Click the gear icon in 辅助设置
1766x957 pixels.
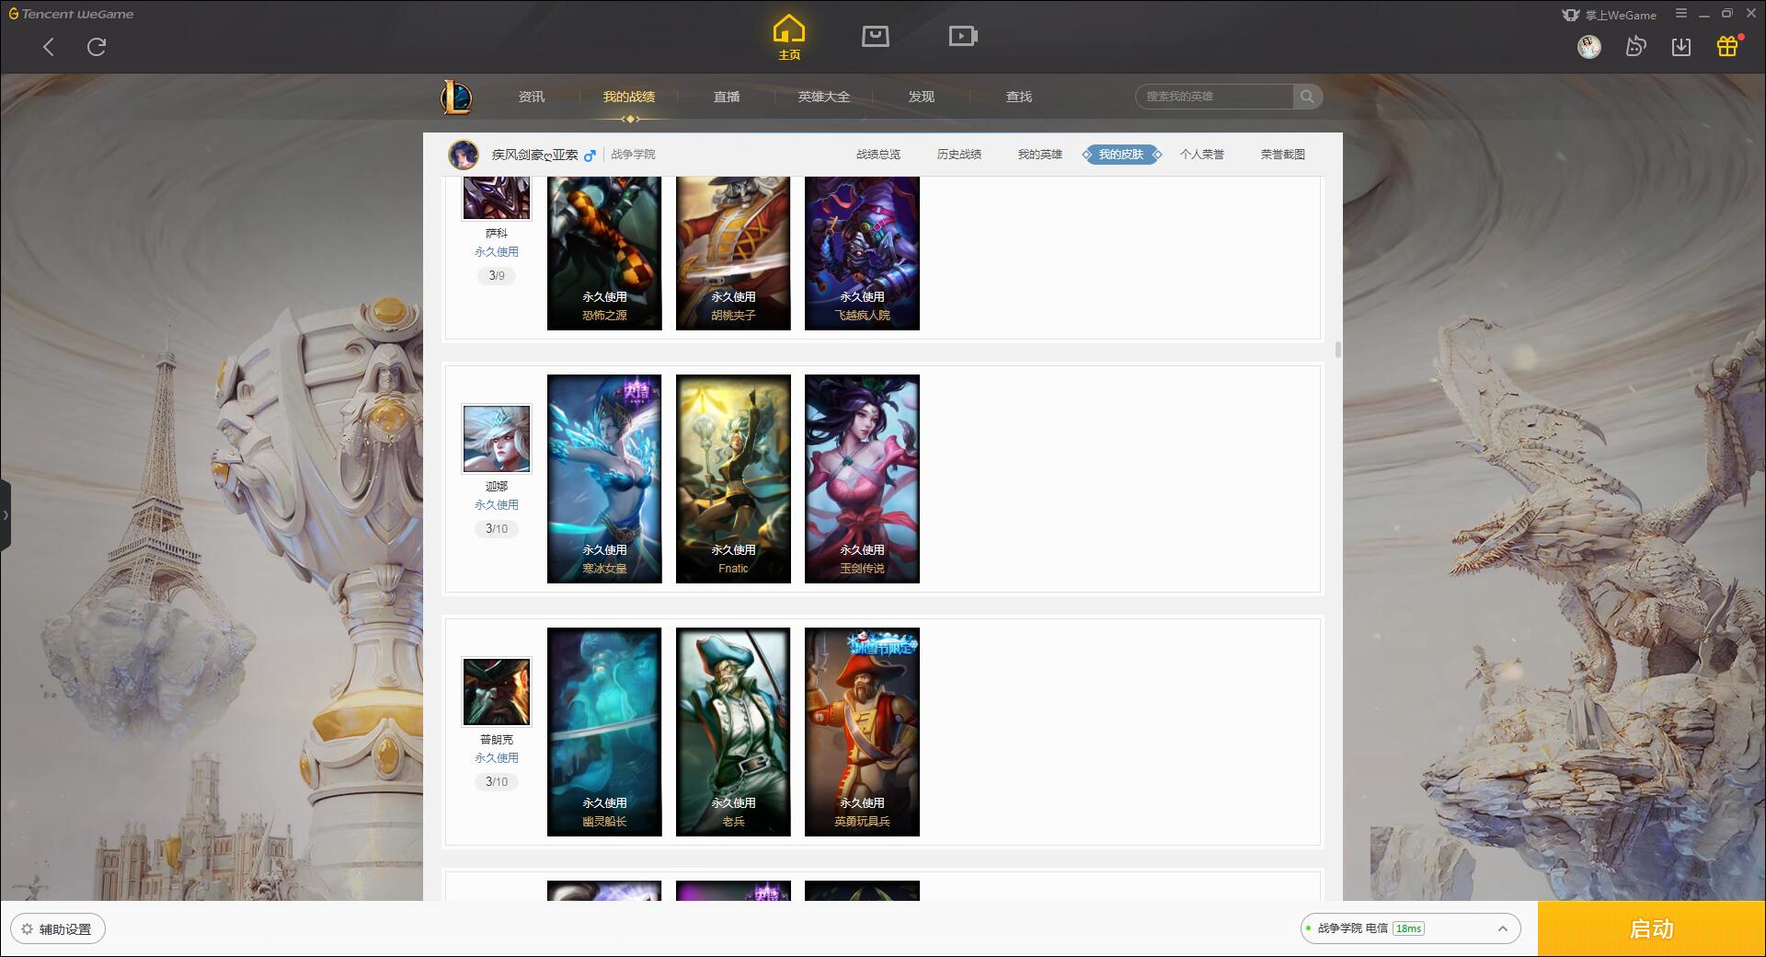pyautogui.click(x=27, y=929)
